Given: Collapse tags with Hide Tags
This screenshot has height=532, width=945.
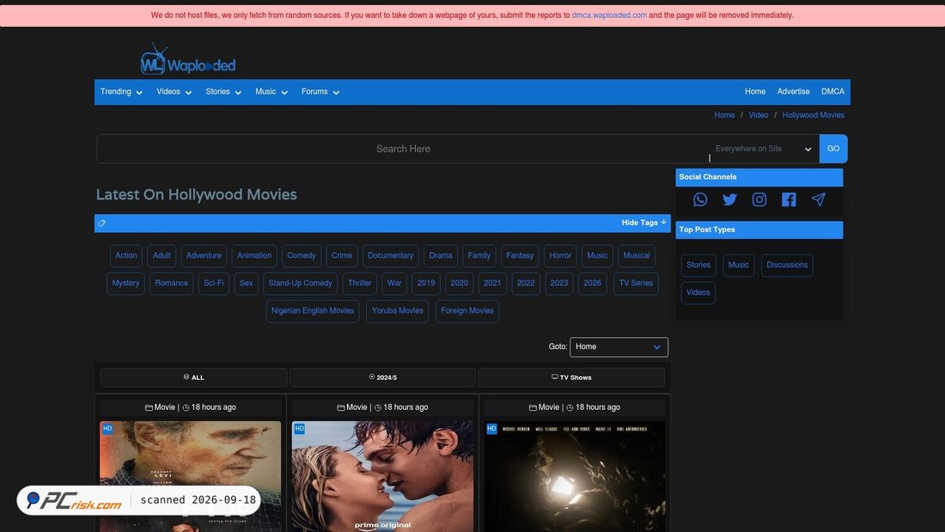Looking at the screenshot, I should [x=643, y=223].
